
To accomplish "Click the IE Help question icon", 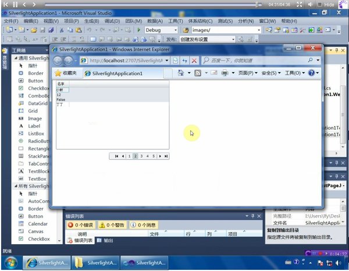I will pyautogui.click(x=311, y=73).
